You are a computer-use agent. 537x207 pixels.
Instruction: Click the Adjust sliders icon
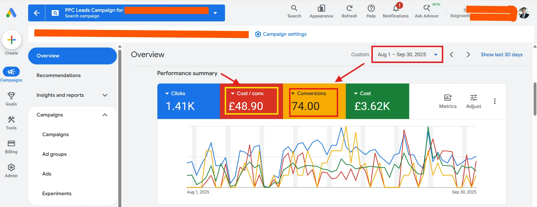point(474,98)
